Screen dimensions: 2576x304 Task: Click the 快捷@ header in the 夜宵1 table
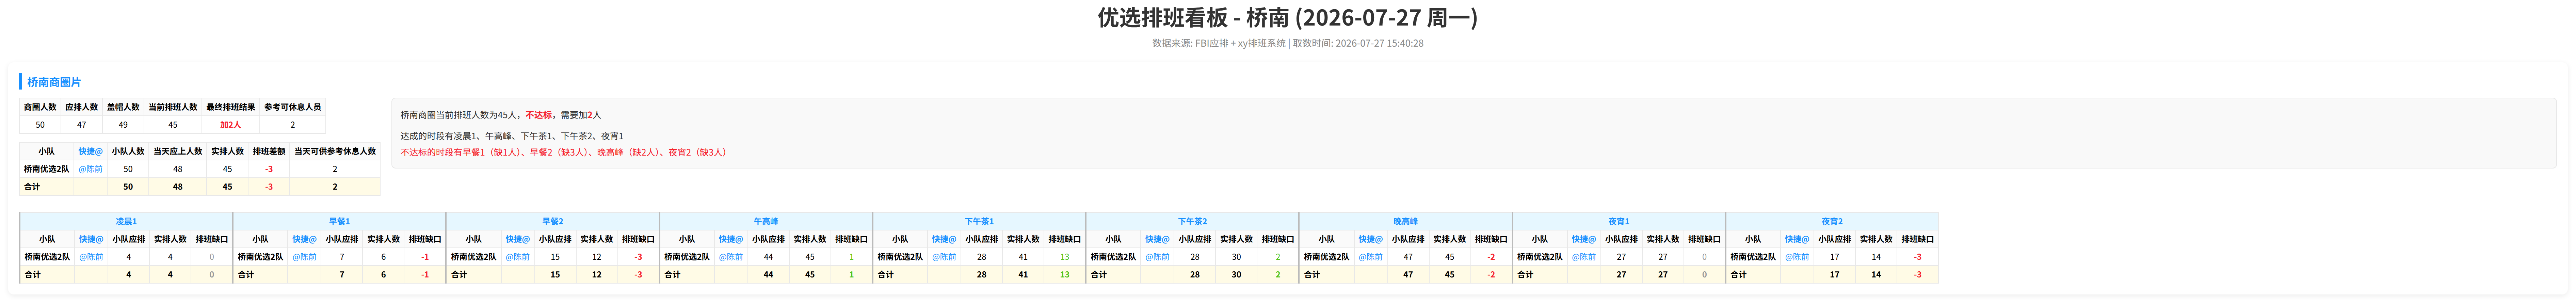coord(1584,239)
